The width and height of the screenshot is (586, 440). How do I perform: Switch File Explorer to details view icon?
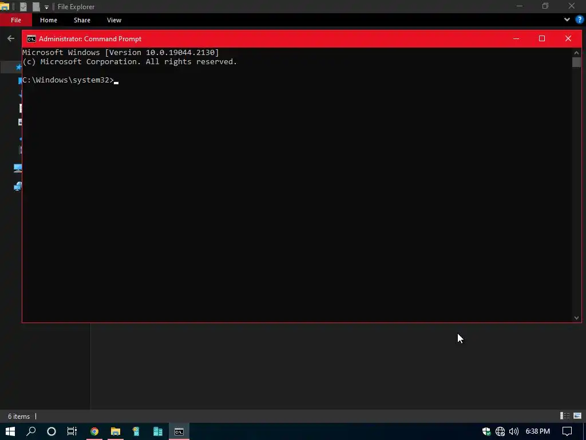(x=565, y=416)
